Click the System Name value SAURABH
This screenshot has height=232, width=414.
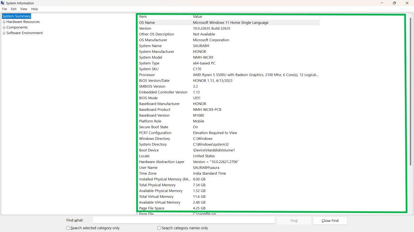click(201, 46)
